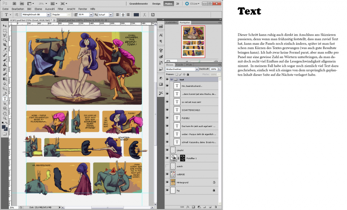Show more workspaces via double arrow
Screen dimensions: 347x210
point(177,3)
